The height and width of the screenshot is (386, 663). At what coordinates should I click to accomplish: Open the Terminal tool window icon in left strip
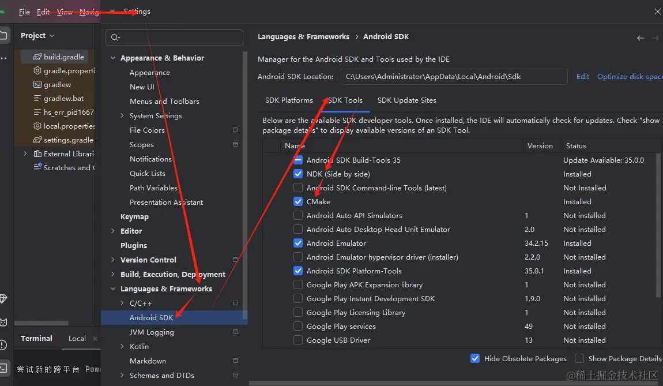point(3,368)
